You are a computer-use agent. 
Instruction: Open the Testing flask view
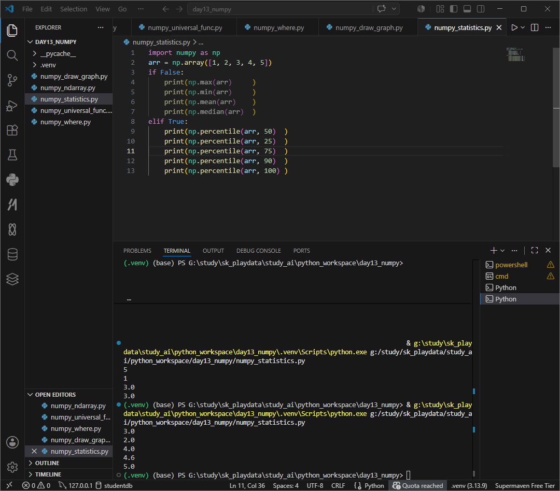(x=12, y=155)
